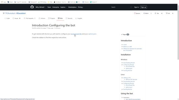This screenshot has width=179, height=100.
Task: Click the scrollbar down arrow
Action: 178,99
